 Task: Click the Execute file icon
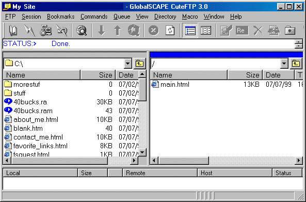(x=274, y=30)
